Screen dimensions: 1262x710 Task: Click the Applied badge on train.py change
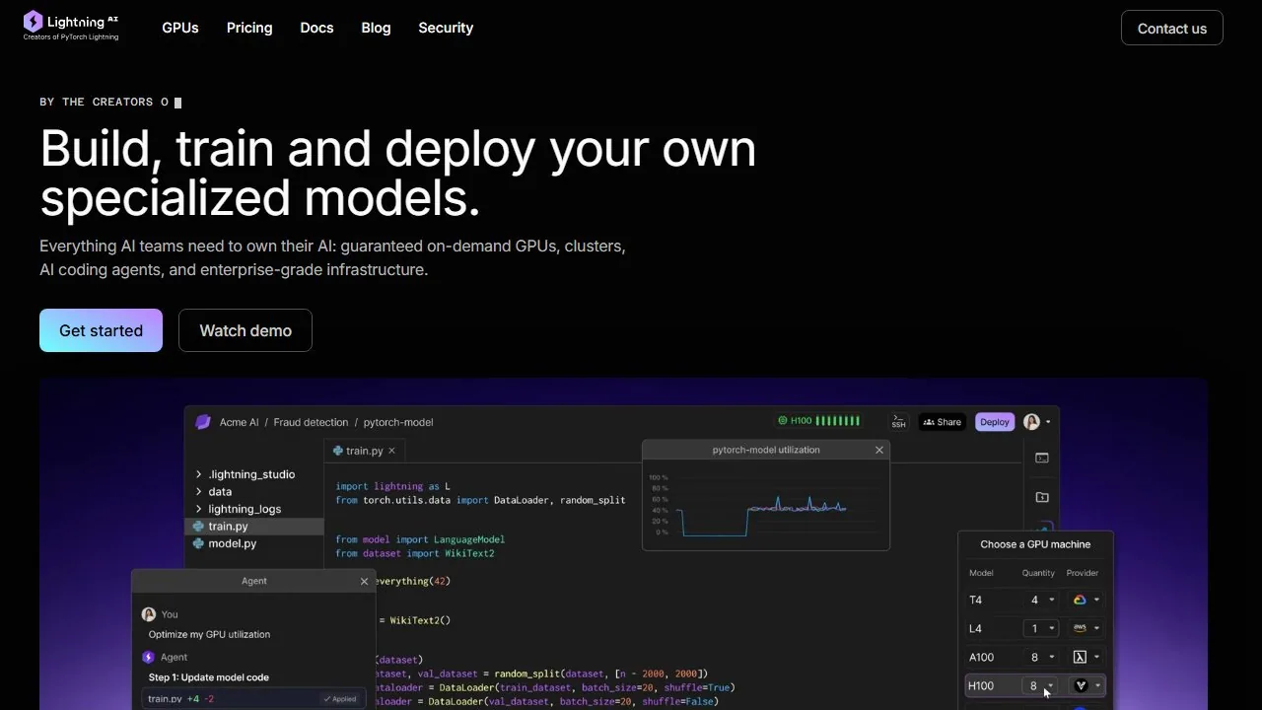click(340, 699)
